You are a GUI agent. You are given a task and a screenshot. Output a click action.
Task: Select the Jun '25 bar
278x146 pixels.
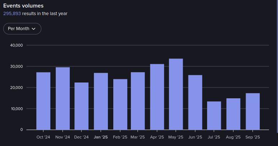pyautogui.click(x=195, y=102)
